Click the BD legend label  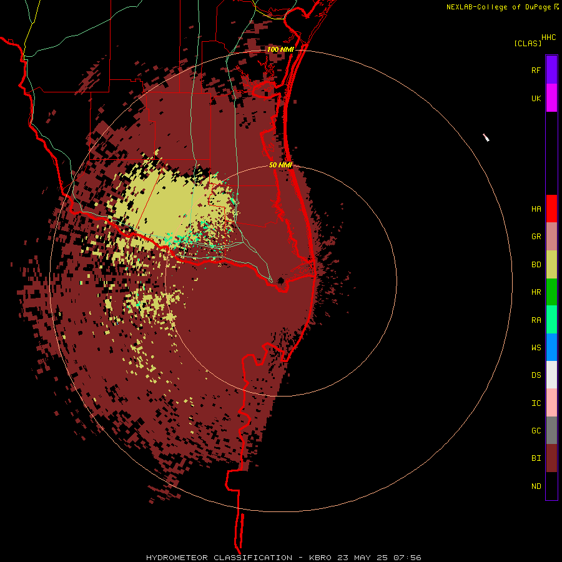(536, 265)
